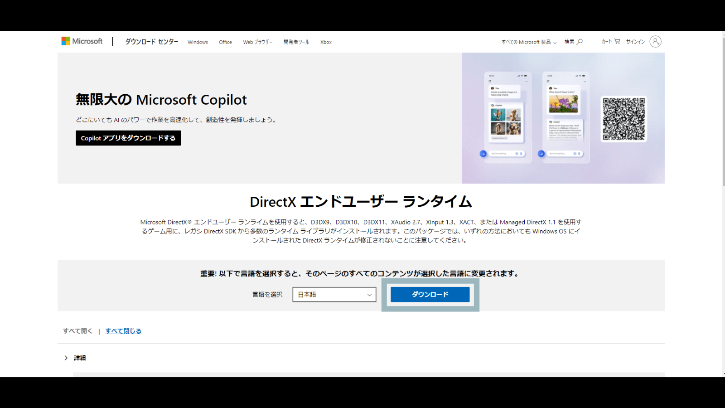The width and height of the screenshot is (725, 408).
Task: Expand the 詳細 section
Action: (81, 357)
